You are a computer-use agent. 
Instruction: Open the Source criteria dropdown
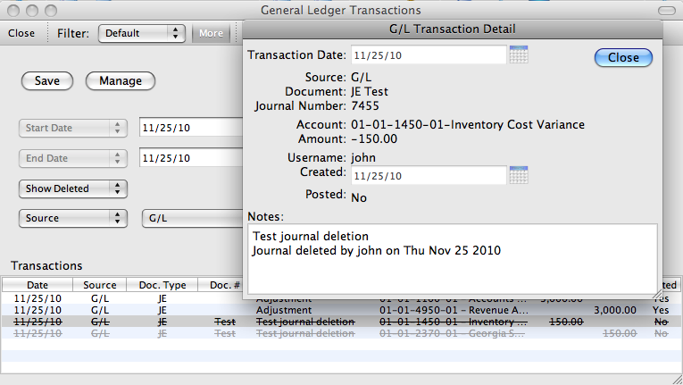(73, 218)
